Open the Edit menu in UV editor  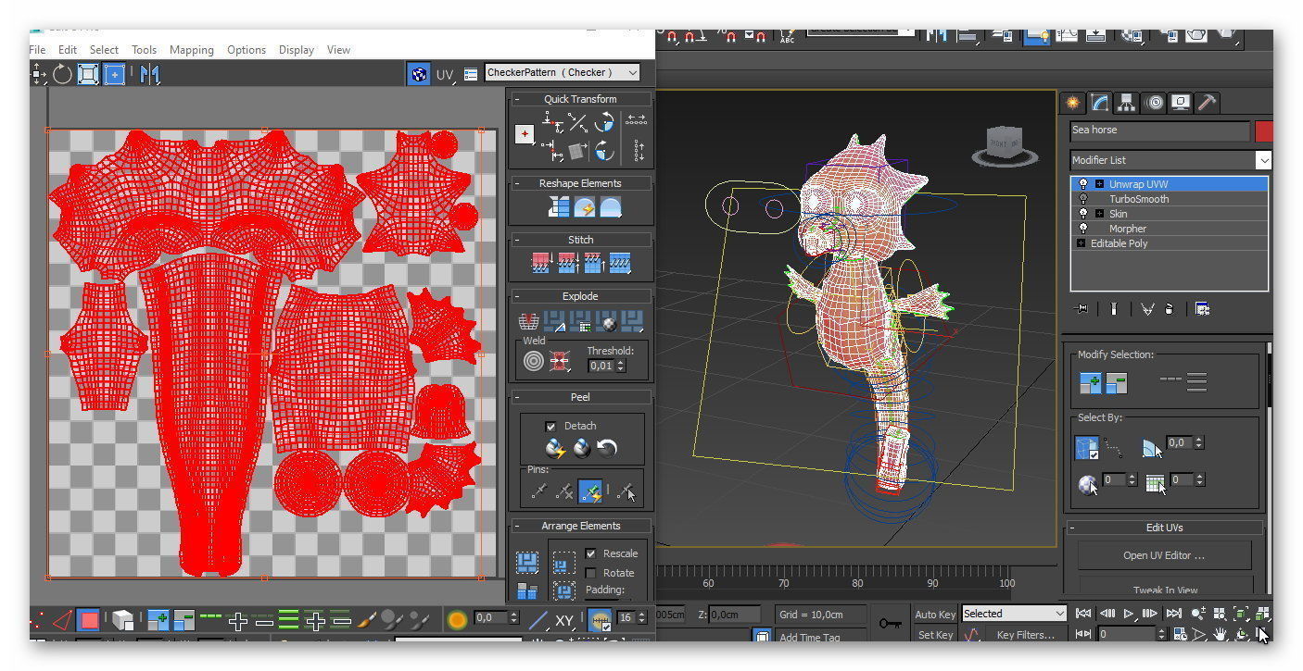pos(68,50)
